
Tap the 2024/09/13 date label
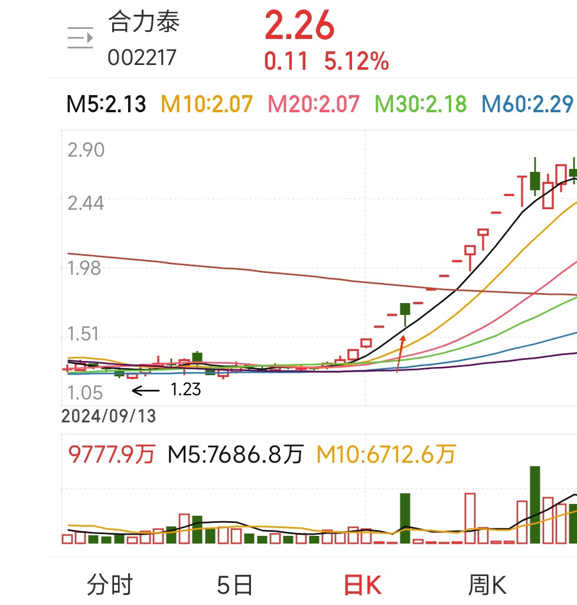pyautogui.click(x=109, y=417)
